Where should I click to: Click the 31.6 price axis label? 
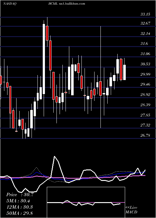(144, 44)
